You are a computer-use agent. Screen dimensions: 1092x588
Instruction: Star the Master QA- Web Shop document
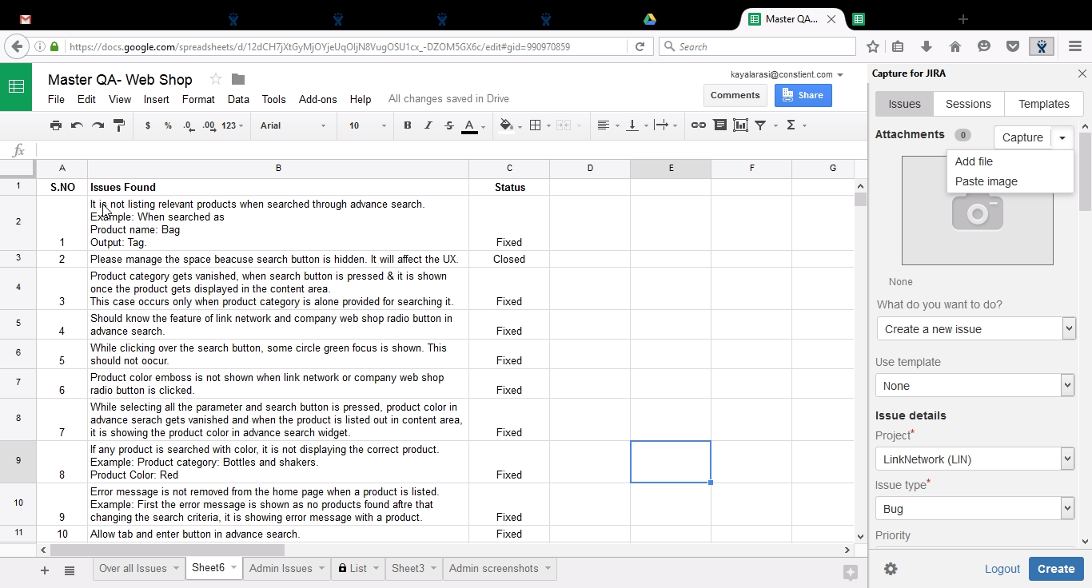click(215, 78)
